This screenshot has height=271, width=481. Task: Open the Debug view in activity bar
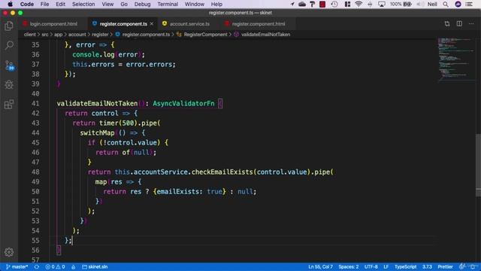click(x=9, y=85)
